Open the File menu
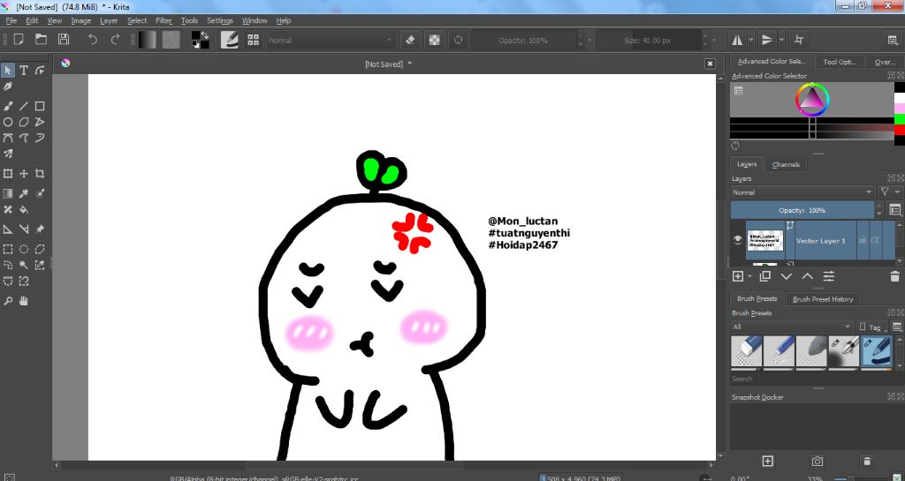This screenshot has width=905, height=481. point(11,20)
